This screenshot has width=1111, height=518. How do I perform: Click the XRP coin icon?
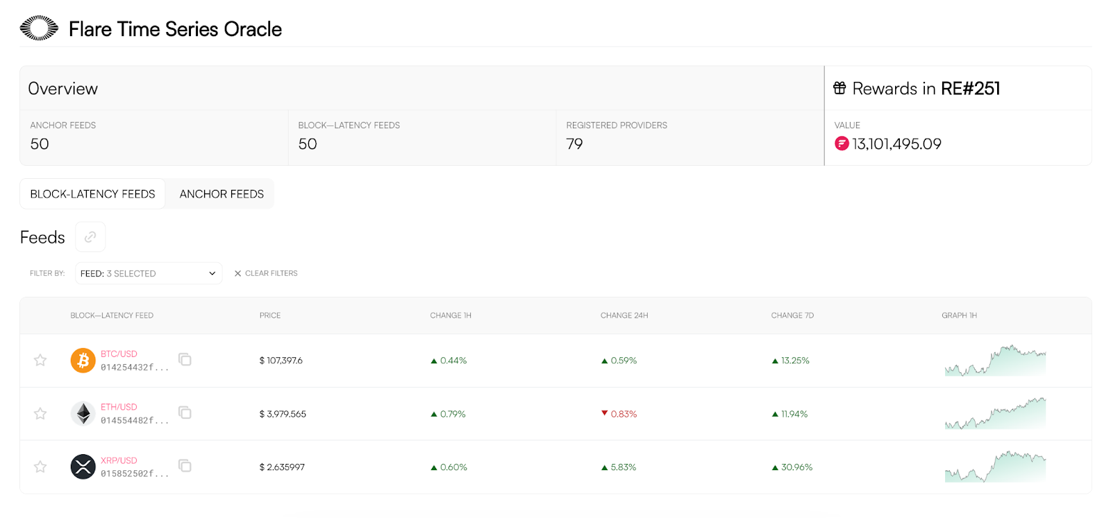[83, 467]
